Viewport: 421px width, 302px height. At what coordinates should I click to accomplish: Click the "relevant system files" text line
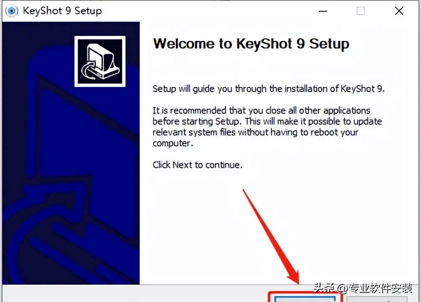[255, 132]
